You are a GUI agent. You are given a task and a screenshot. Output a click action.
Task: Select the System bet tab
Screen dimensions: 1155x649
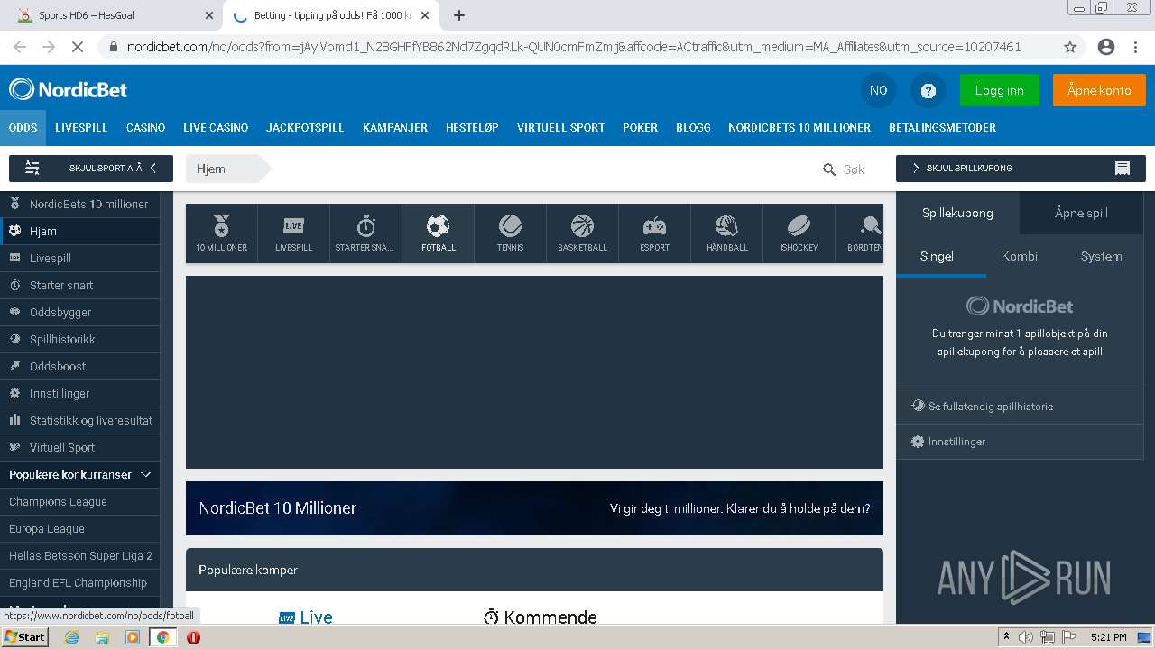click(x=1101, y=257)
